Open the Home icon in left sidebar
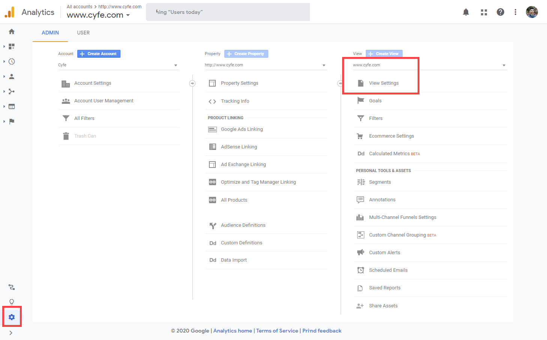547x340 pixels. tap(11, 31)
